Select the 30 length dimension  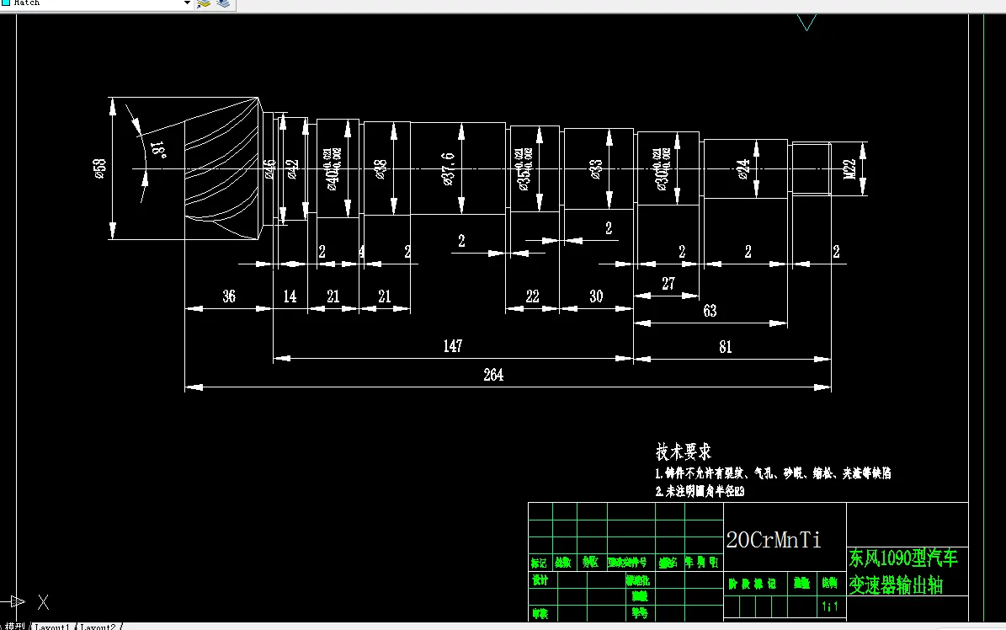tap(596, 296)
